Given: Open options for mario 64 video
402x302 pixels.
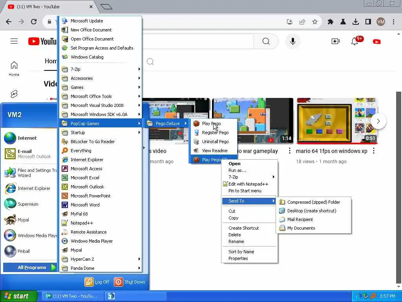Looking at the screenshot, I should point(374,151).
